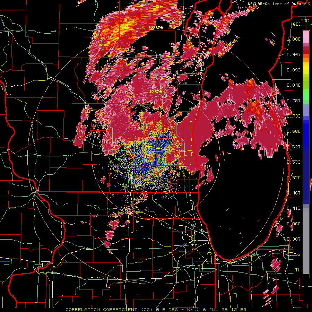Click the 0.893 scale value

294,70
